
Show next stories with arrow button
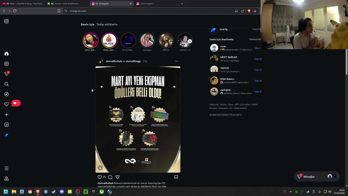[x=190, y=41]
